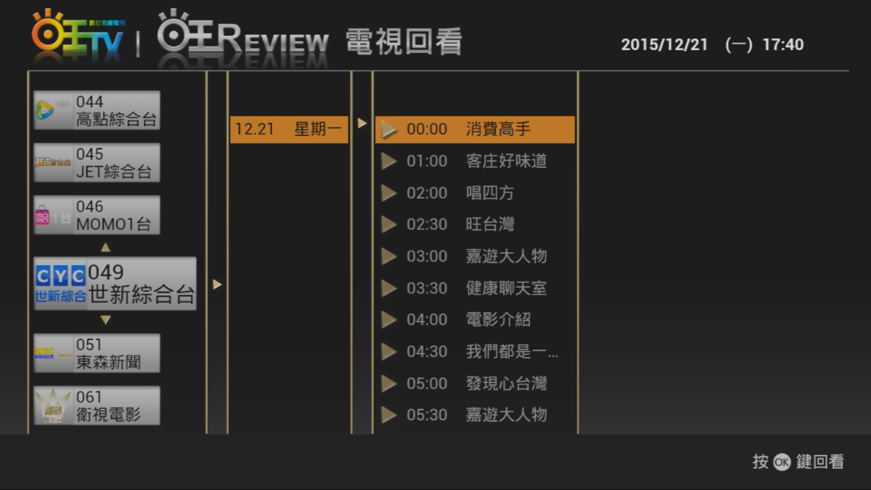871x490 pixels.
Task: Click the 衛視電影 star logo
Action: tap(53, 406)
